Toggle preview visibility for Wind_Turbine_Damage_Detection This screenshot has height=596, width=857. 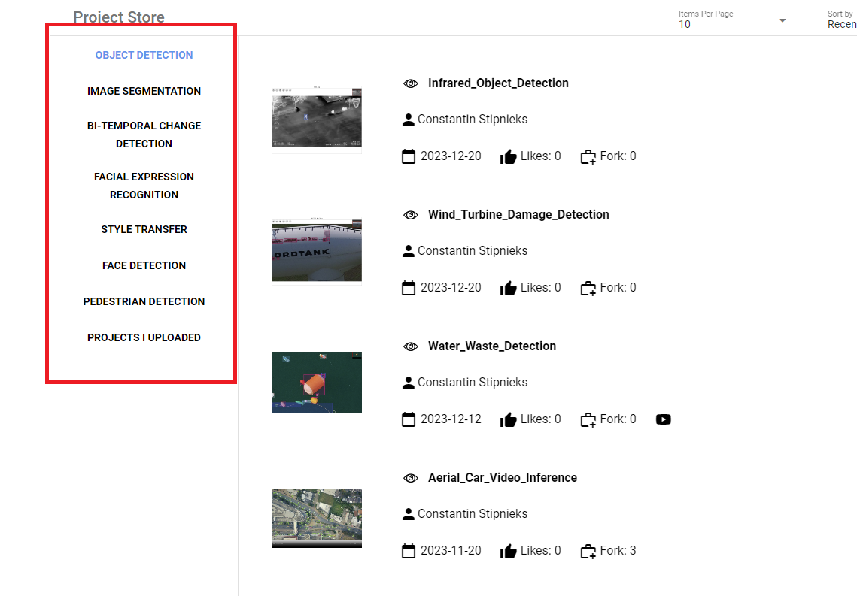pyautogui.click(x=411, y=214)
